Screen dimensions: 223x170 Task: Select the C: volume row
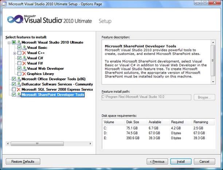[158, 128]
